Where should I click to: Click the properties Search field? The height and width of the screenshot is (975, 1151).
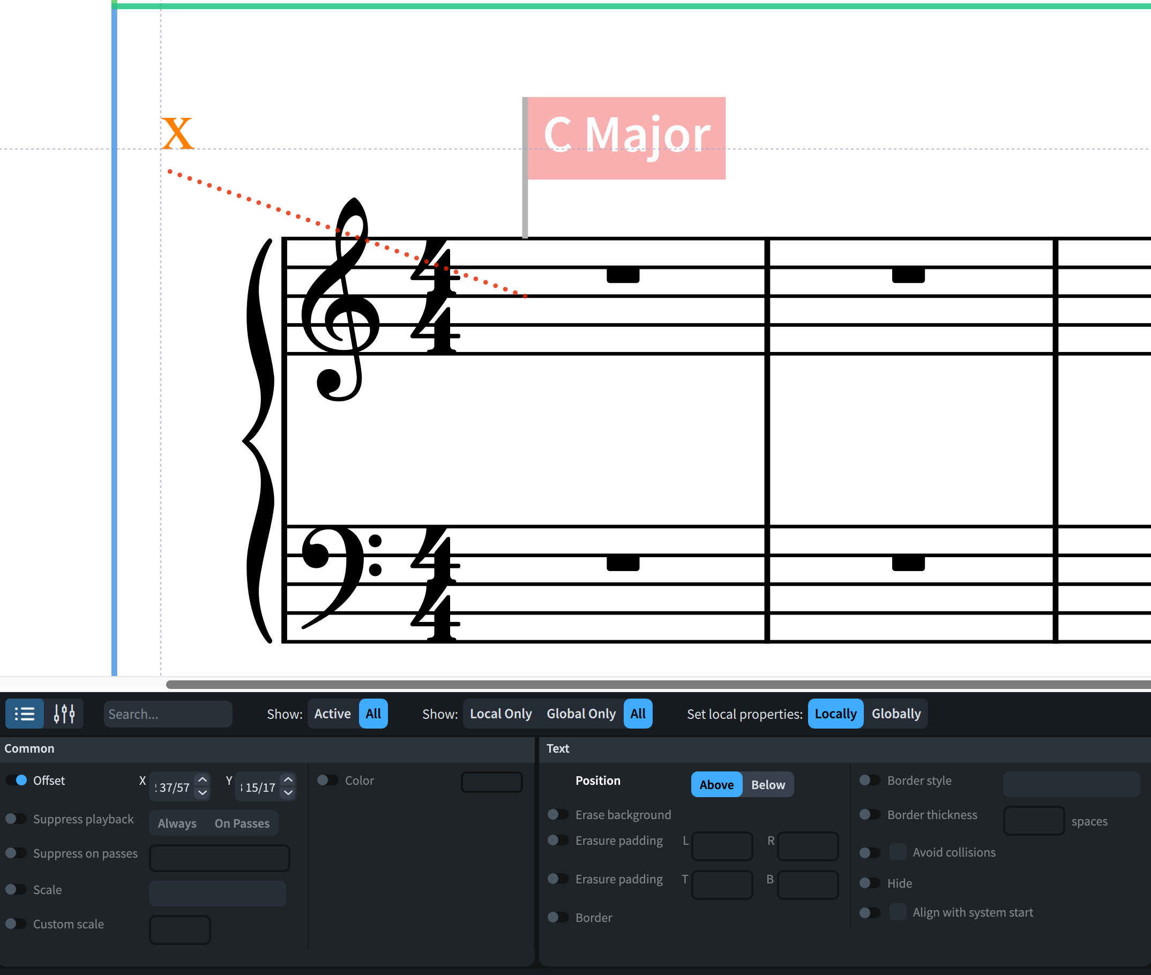pos(168,714)
